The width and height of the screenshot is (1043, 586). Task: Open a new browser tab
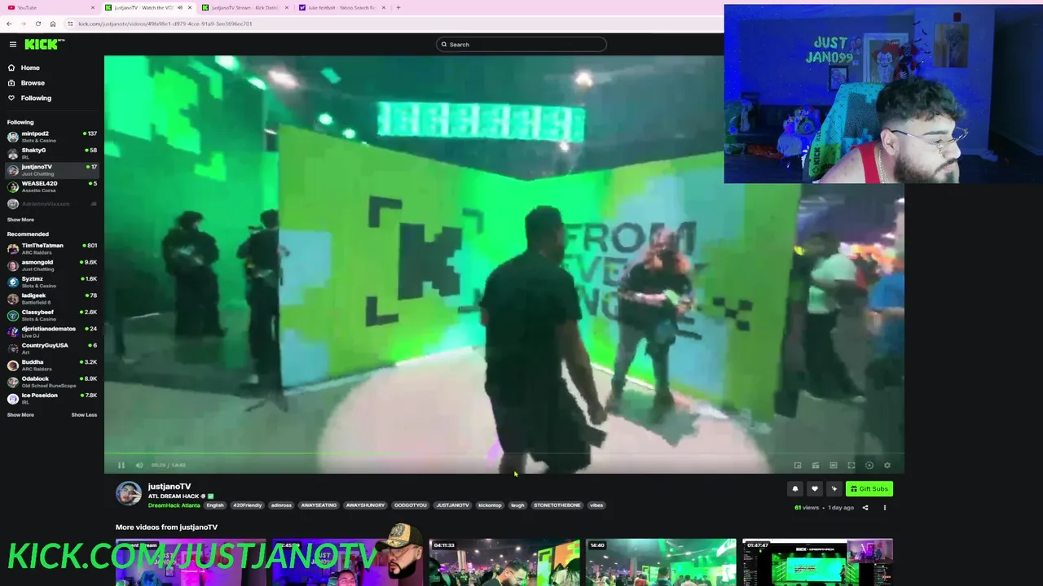398,7
